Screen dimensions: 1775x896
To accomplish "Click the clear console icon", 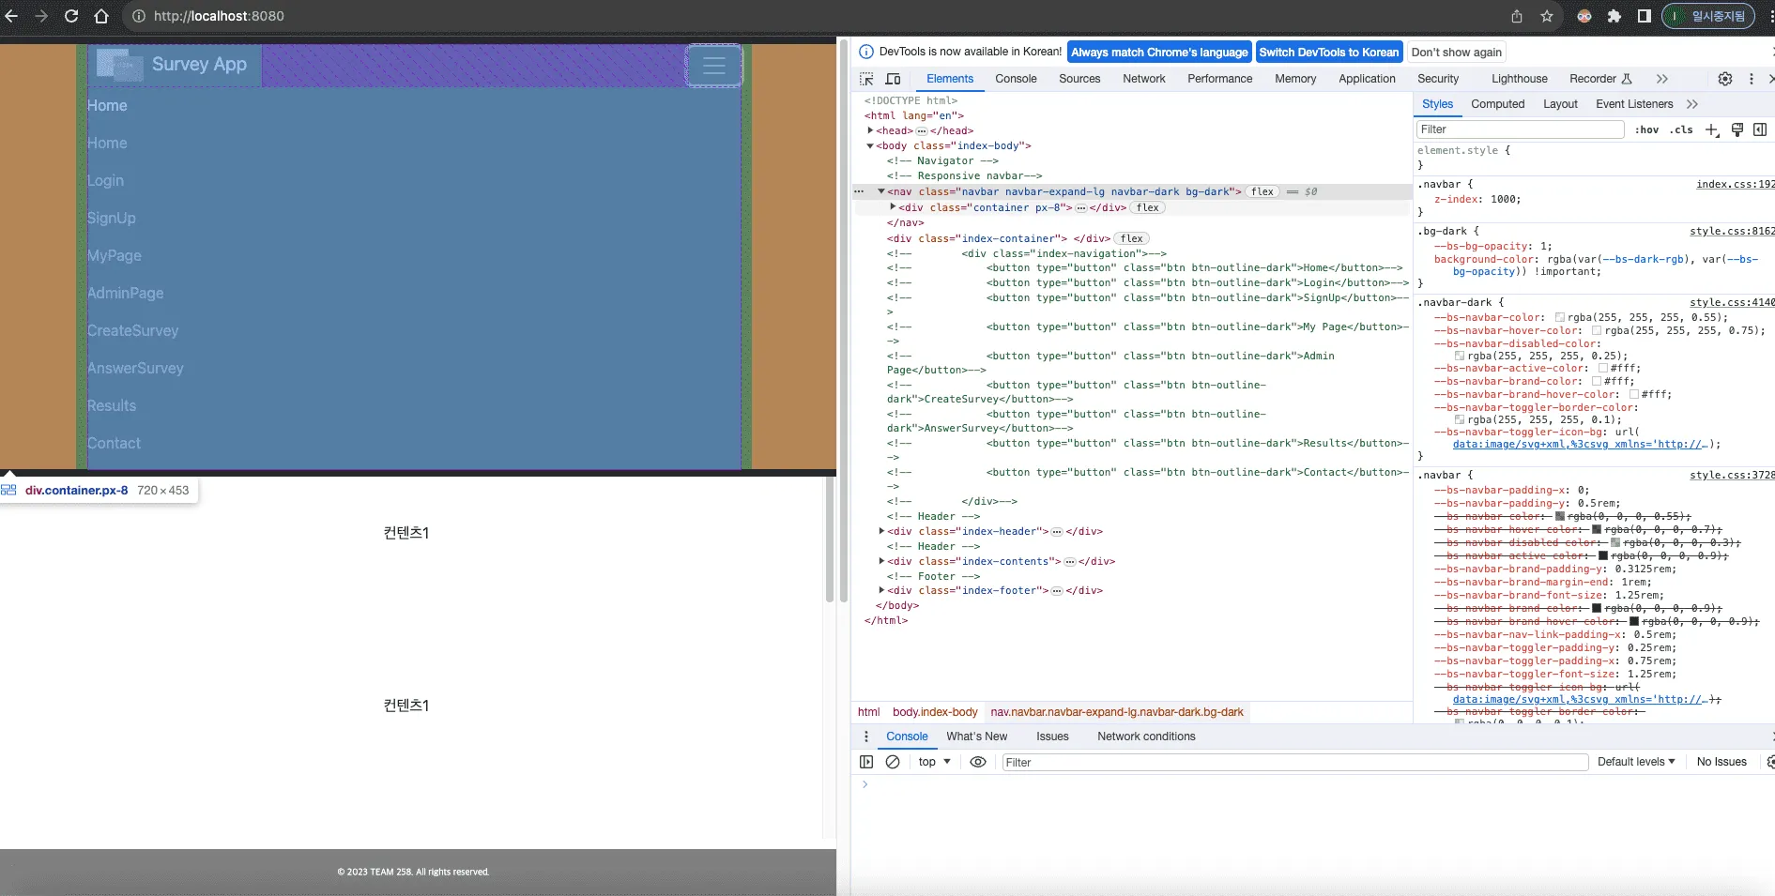I will pyautogui.click(x=893, y=762).
